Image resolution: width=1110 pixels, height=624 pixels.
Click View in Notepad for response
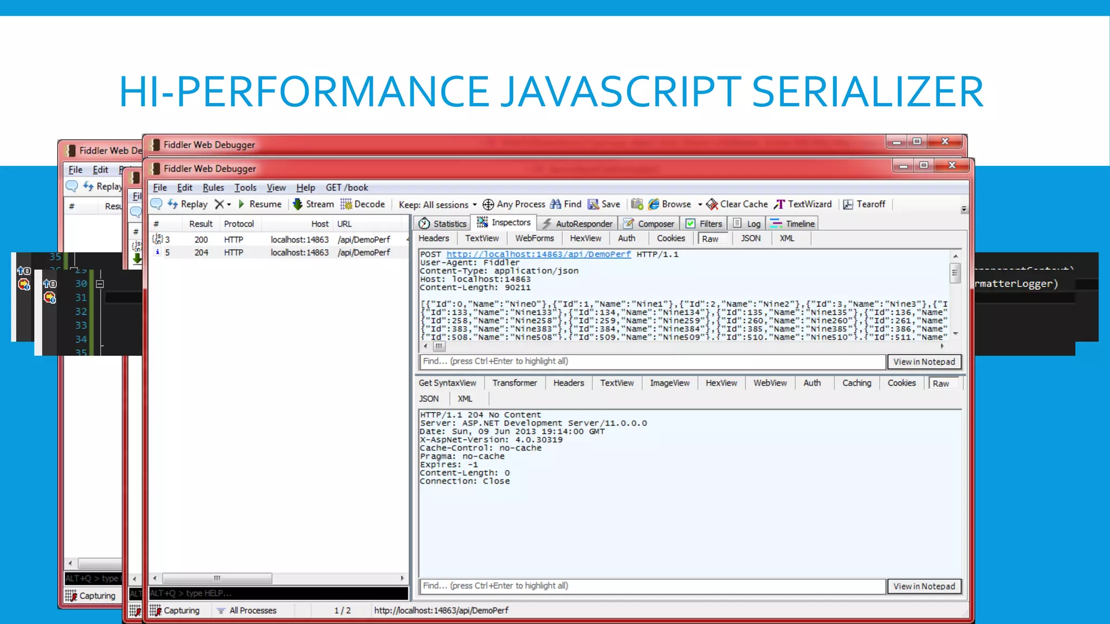[x=924, y=587]
